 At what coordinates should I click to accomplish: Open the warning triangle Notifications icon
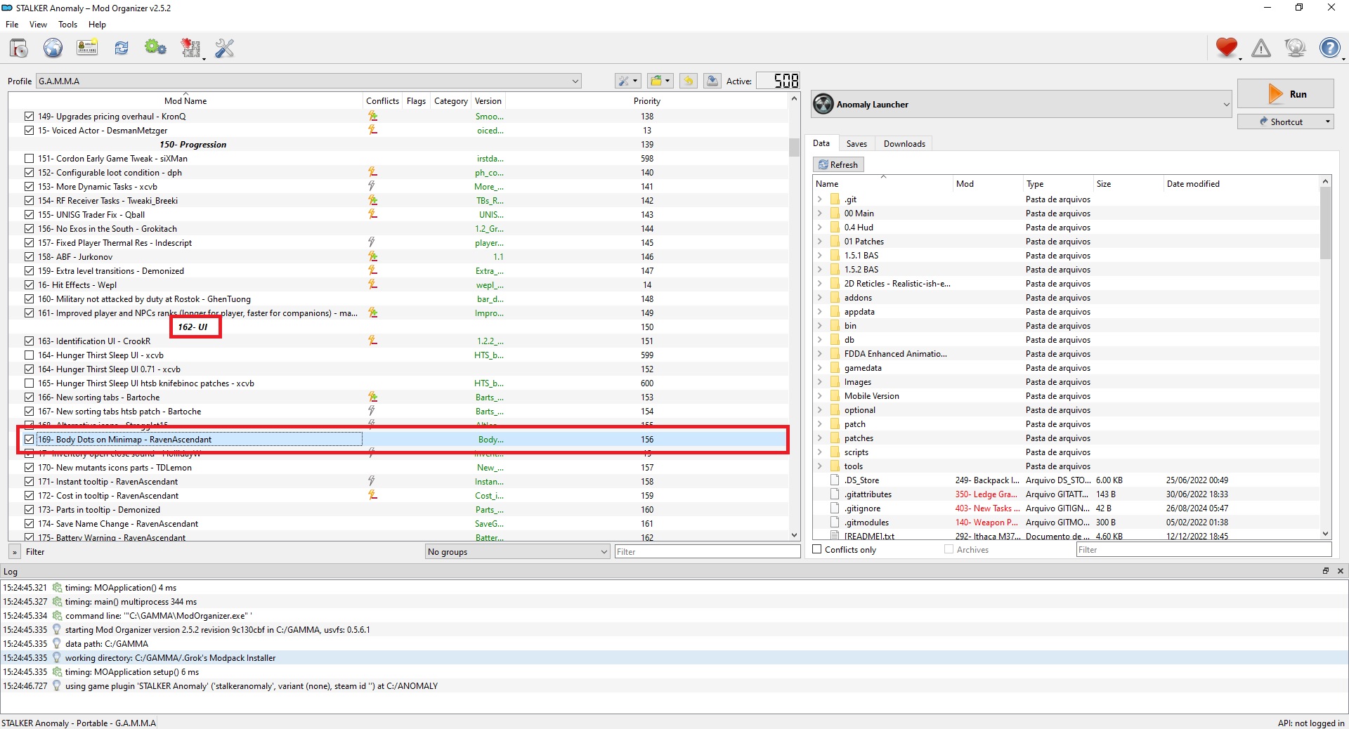pos(1261,48)
